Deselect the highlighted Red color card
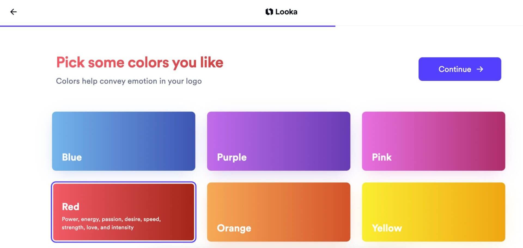This screenshot has width=523, height=248. 124,212
